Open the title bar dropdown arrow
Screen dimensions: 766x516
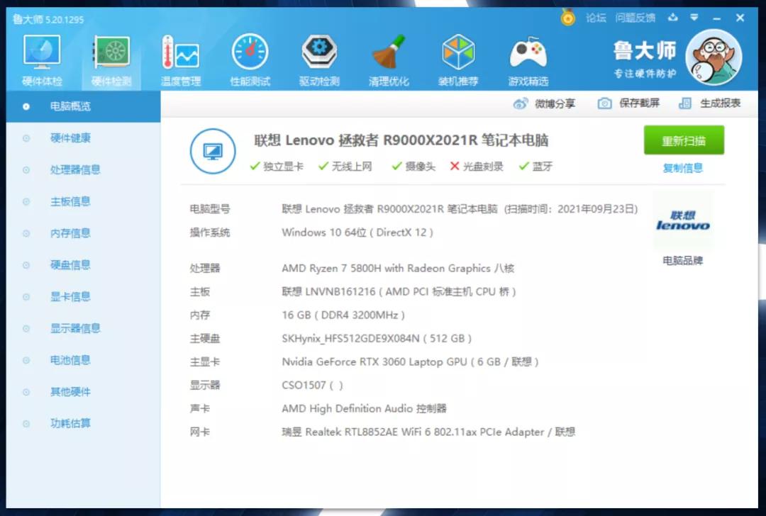[694, 16]
